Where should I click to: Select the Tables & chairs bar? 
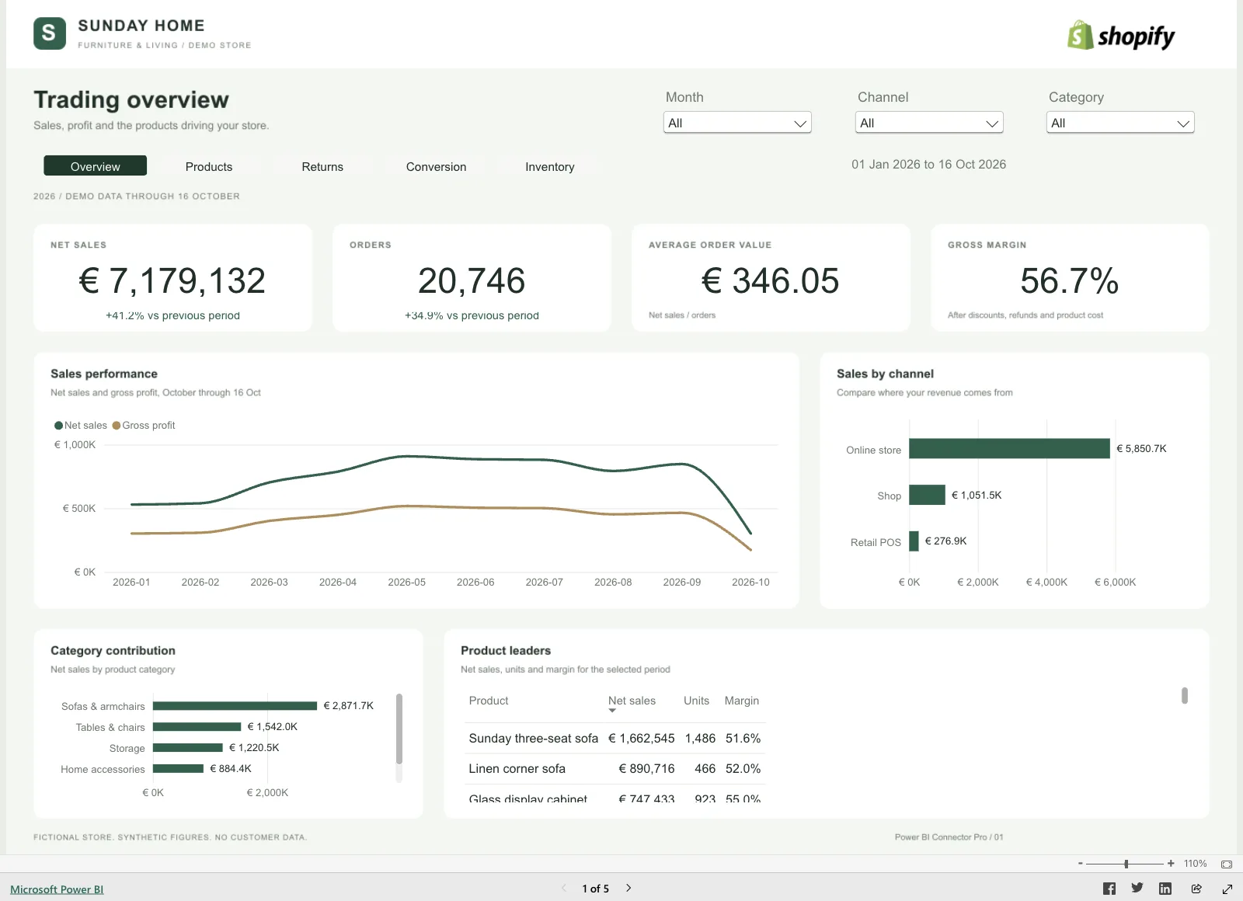[197, 727]
